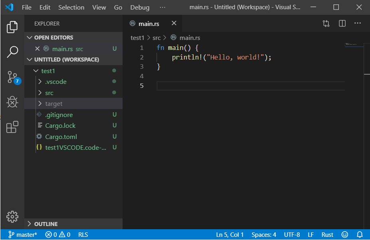Click the println! macro text
The height and width of the screenshot is (240, 370).
click(x=187, y=58)
